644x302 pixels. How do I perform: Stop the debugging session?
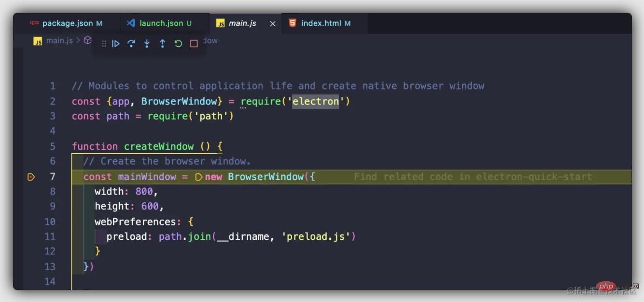194,44
